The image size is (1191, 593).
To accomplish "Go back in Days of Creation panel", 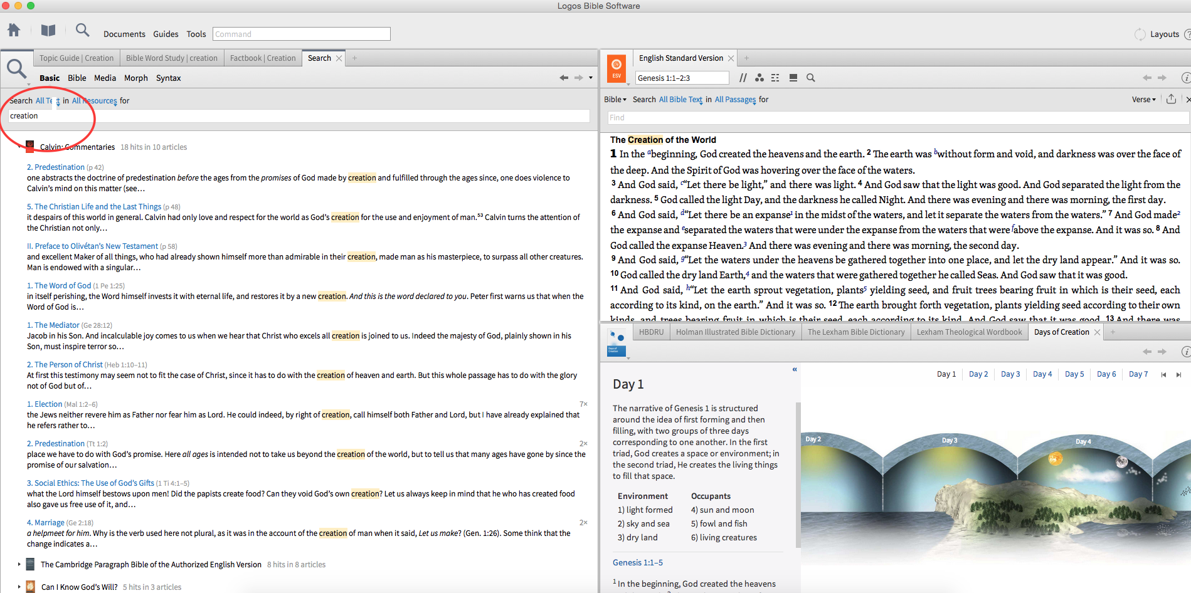I will click(x=1147, y=352).
